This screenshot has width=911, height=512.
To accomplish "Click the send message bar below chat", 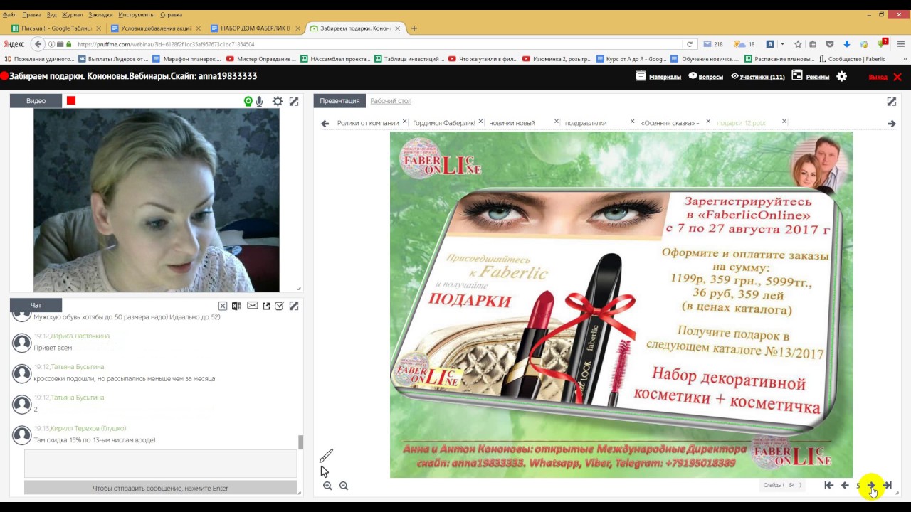I will pos(160,489).
